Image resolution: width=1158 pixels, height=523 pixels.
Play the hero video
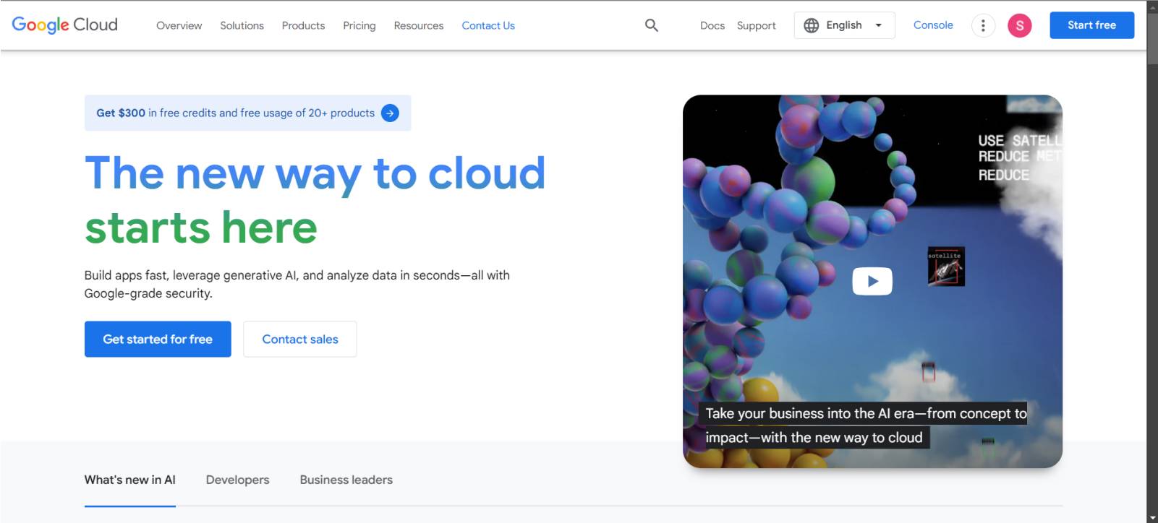pos(872,281)
